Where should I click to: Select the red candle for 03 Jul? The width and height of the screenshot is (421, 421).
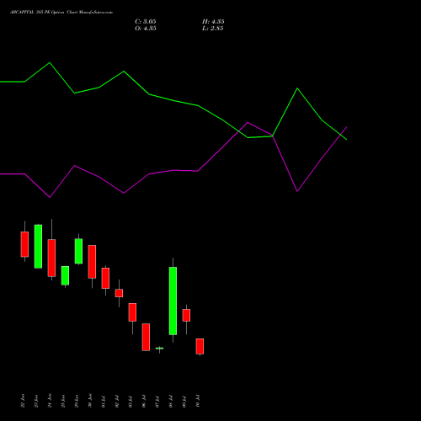[132, 312]
